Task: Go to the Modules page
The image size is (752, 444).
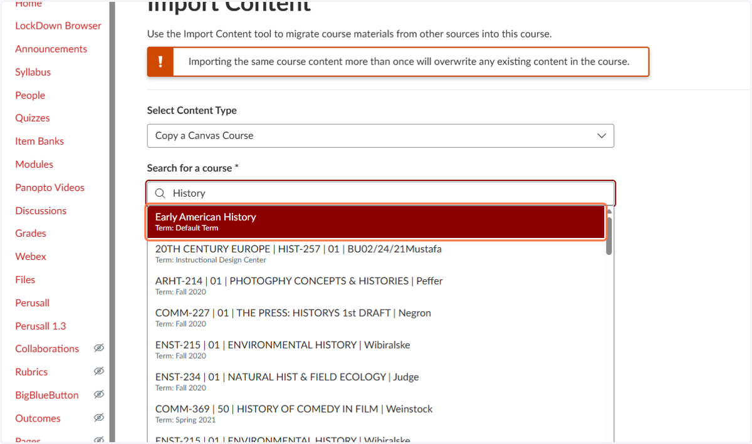Action: click(34, 164)
